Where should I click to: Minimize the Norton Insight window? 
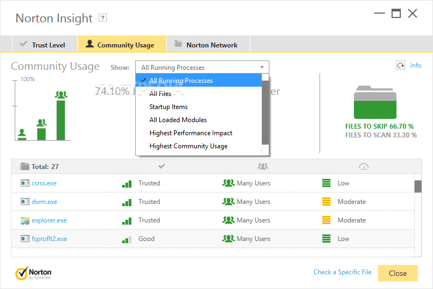click(380, 13)
